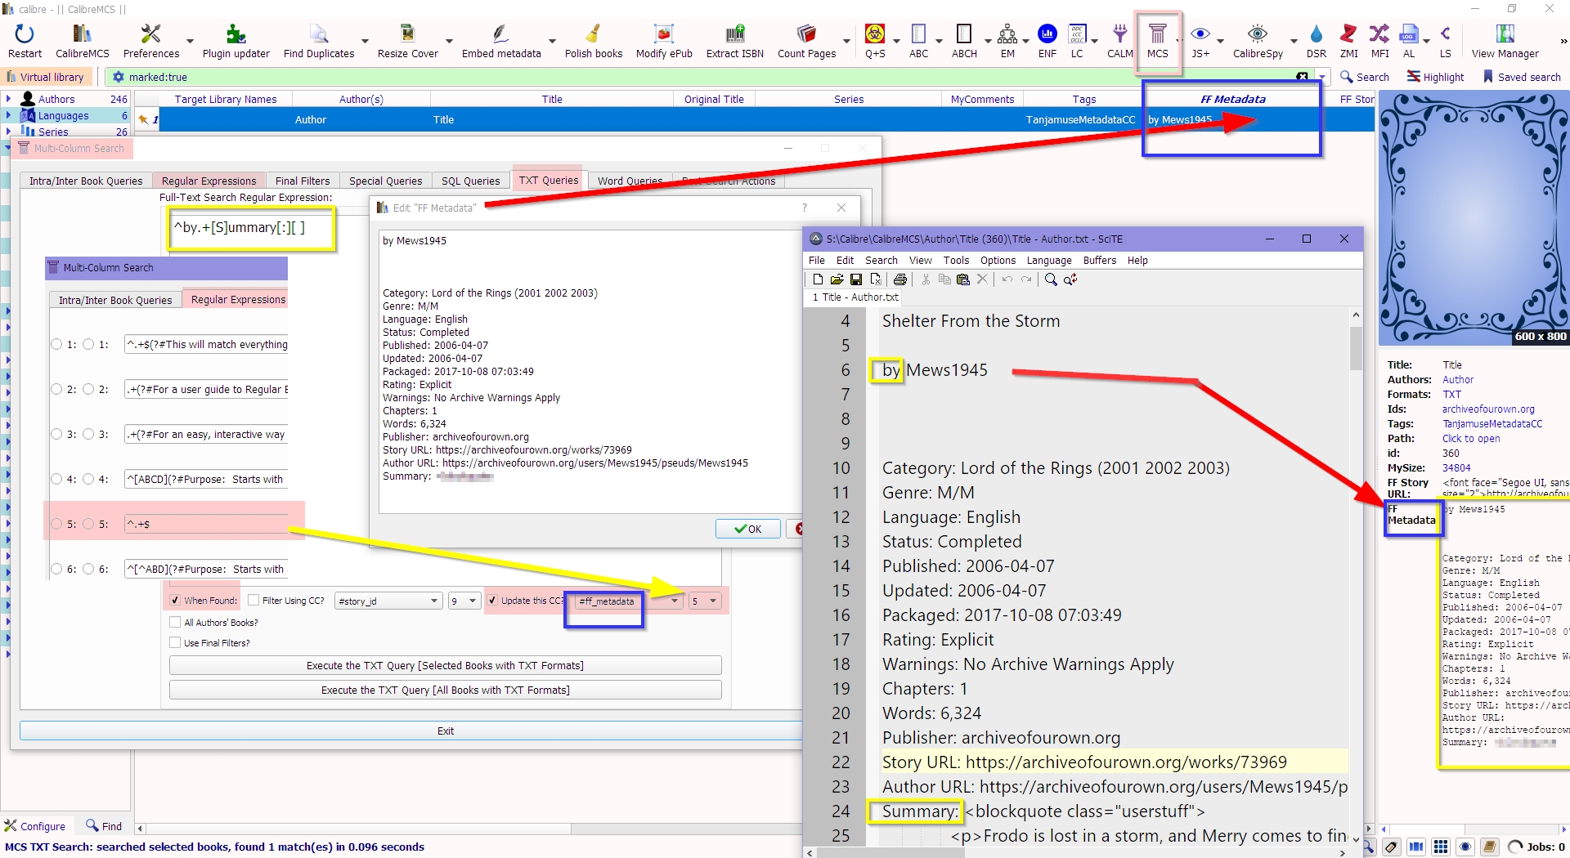Open the MCS multi-column search icon
The width and height of the screenshot is (1570, 858).
1157,34
